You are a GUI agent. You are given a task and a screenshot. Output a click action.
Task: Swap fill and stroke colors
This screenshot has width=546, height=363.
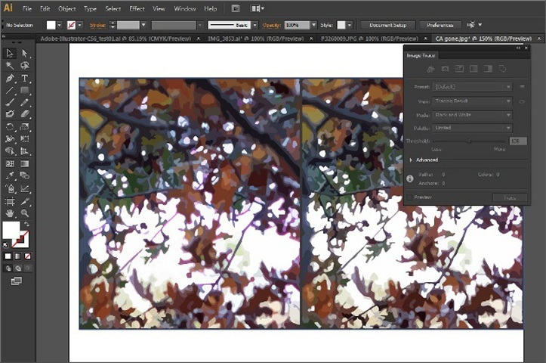pyautogui.click(x=26, y=224)
